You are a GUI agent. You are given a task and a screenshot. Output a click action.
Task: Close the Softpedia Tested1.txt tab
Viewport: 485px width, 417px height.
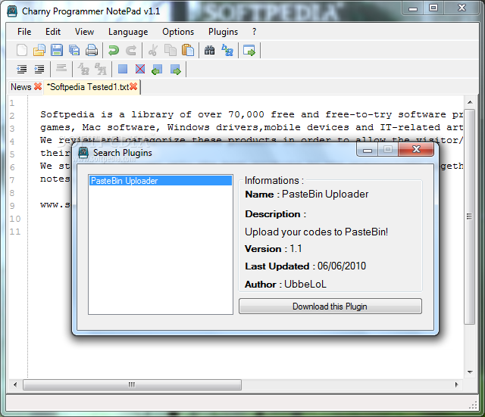[x=133, y=86]
